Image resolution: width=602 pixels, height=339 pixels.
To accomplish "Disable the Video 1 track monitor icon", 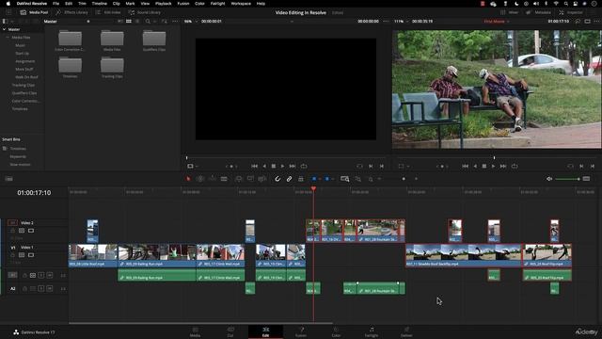I will tap(31, 255).
